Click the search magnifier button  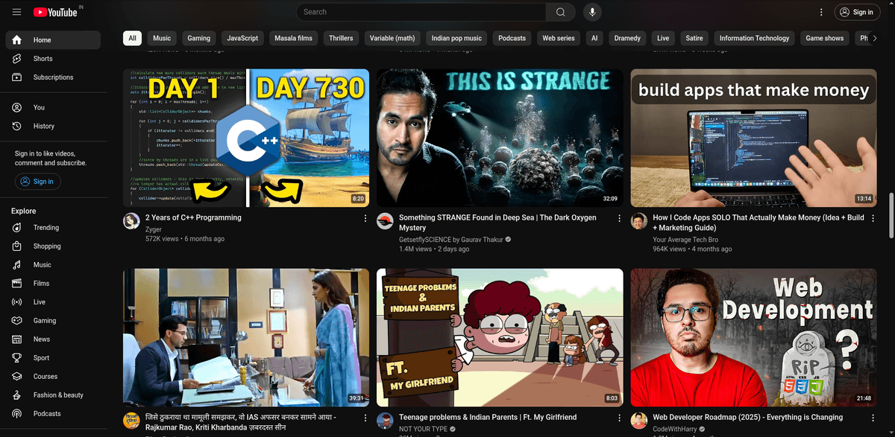click(x=560, y=12)
